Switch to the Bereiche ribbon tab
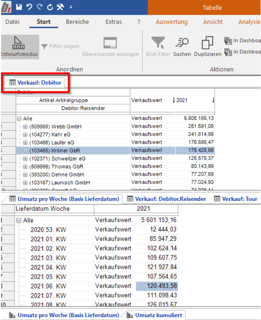The height and width of the screenshot is (320, 261). coord(78,22)
